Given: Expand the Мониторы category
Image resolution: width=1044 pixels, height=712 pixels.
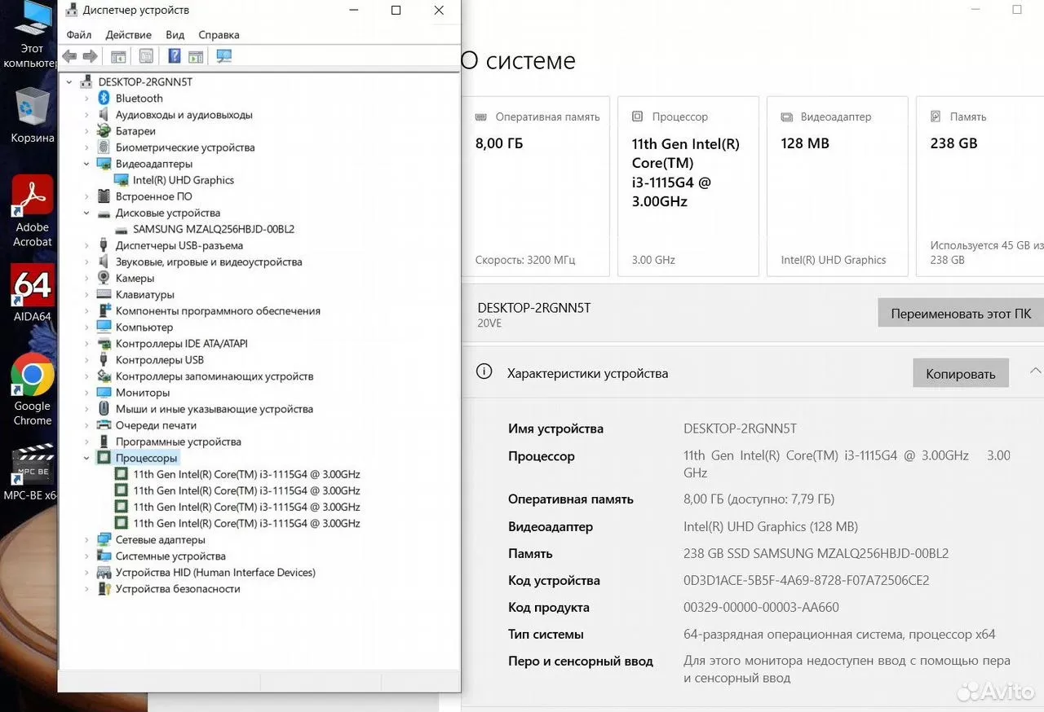Looking at the screenshot, I should click(x=86, y=393).
